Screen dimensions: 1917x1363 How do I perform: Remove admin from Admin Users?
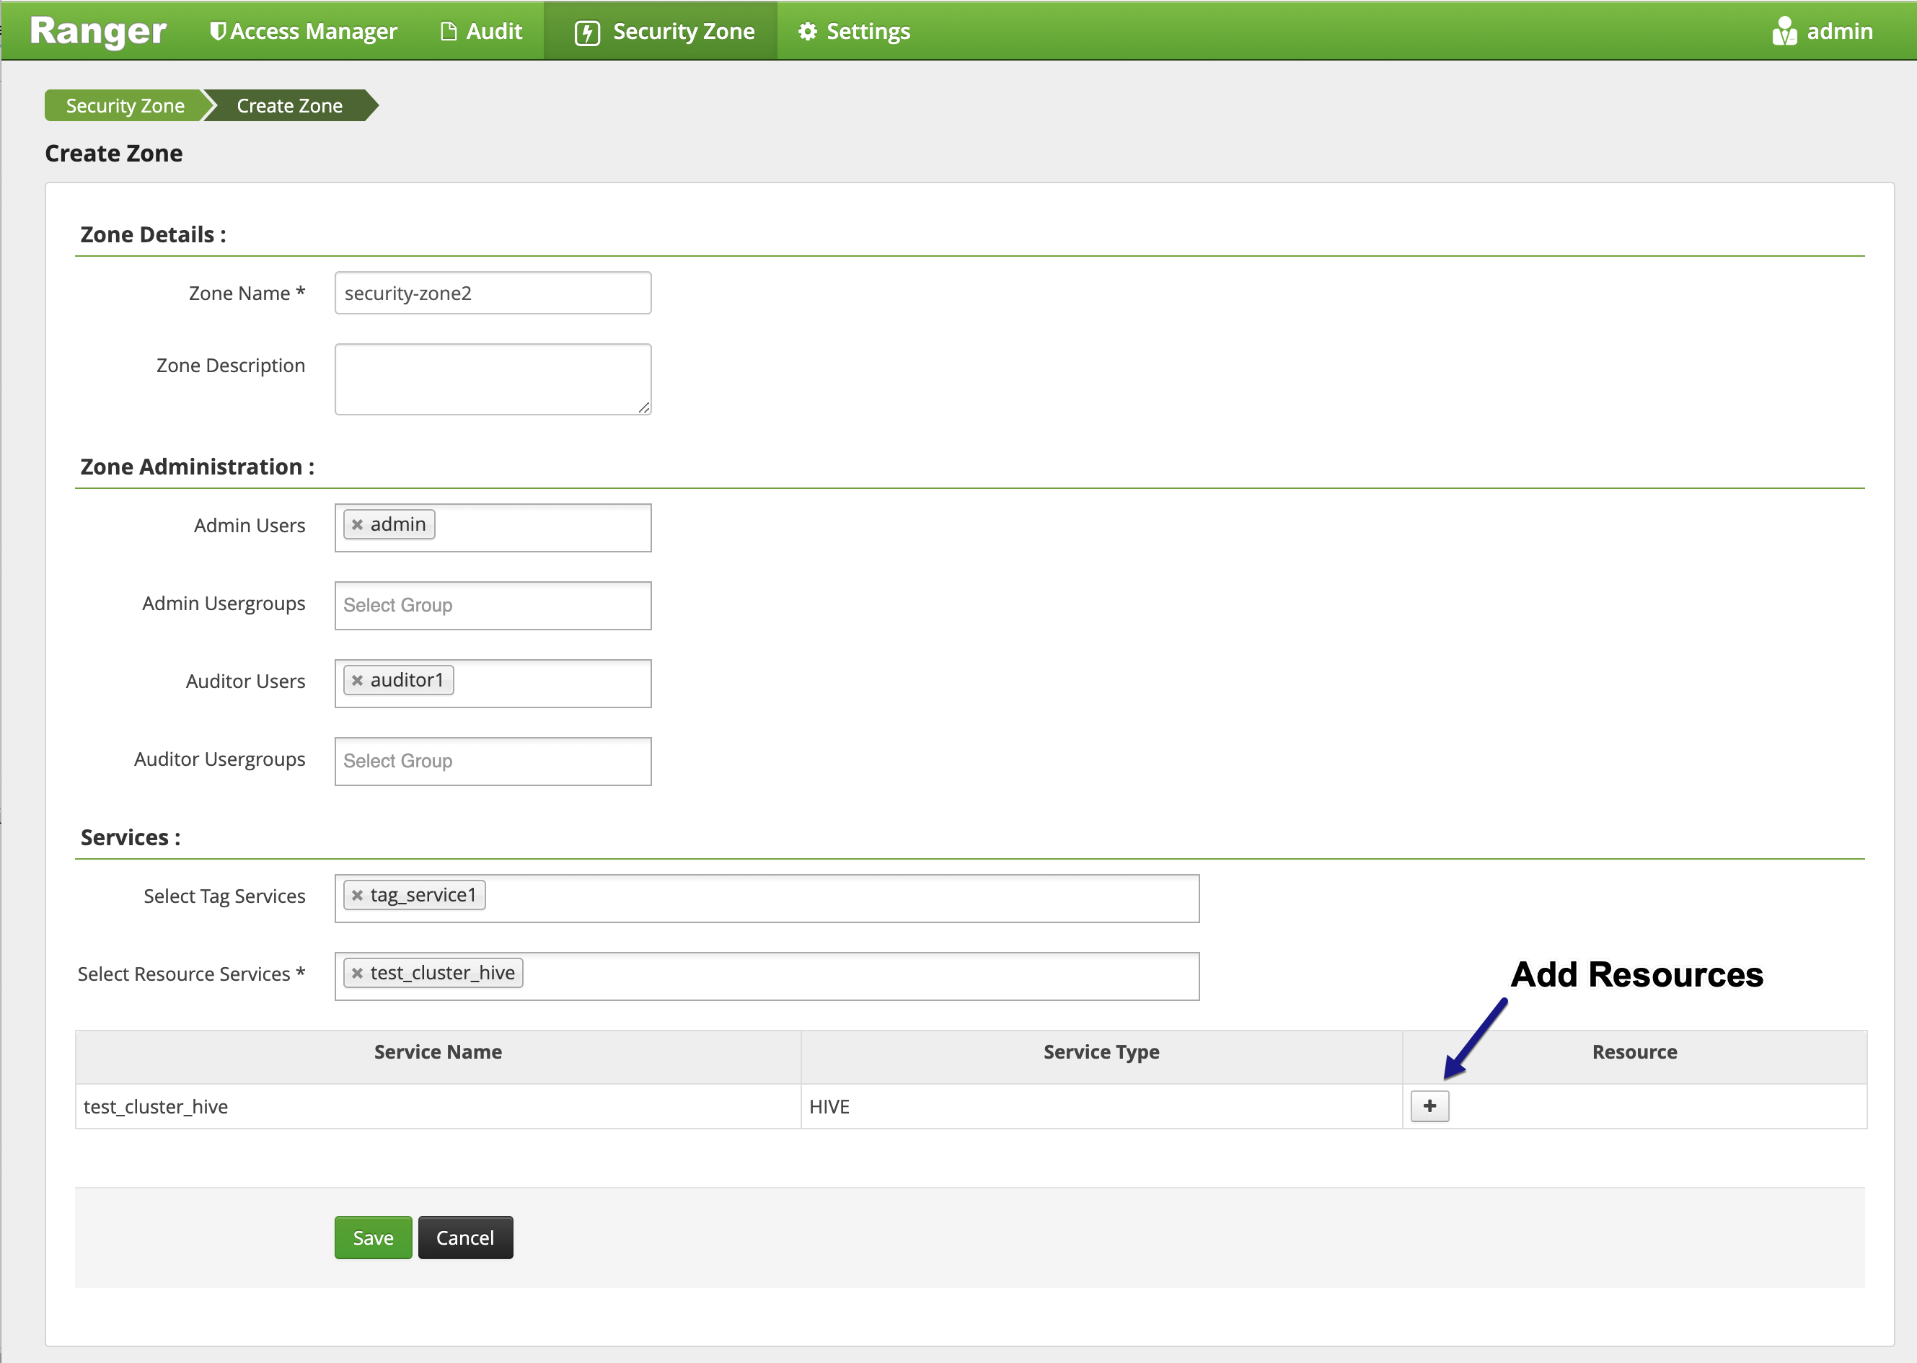pyautogui.click(x=357, y=524)
